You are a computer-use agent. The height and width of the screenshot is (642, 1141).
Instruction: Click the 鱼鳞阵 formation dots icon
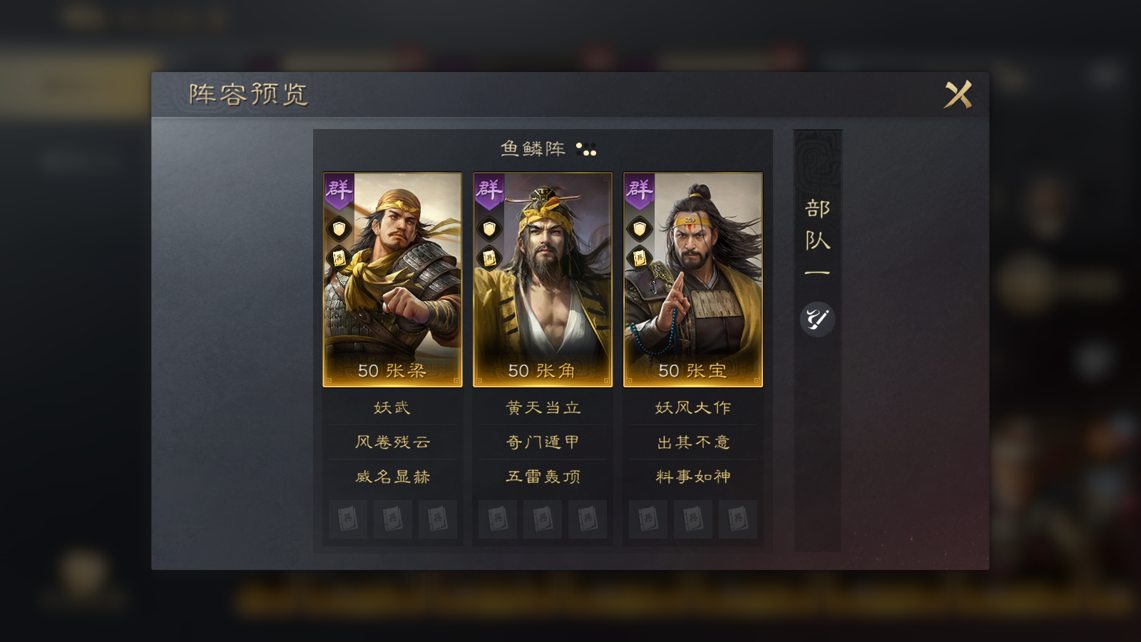click(x=586, y=149)
